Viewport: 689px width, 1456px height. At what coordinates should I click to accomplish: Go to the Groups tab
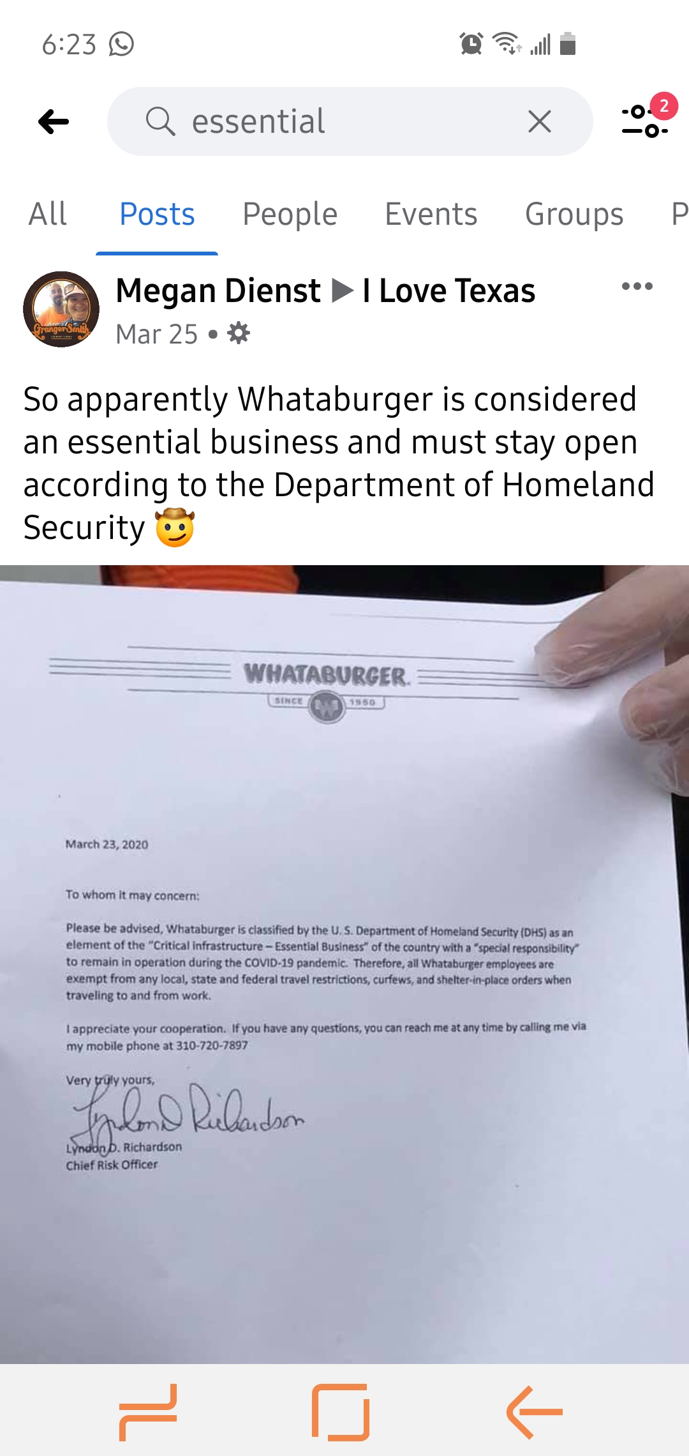574,214
